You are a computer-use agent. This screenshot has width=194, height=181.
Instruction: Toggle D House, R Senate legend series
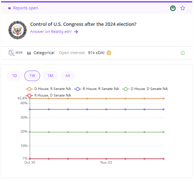click(48, 89)
